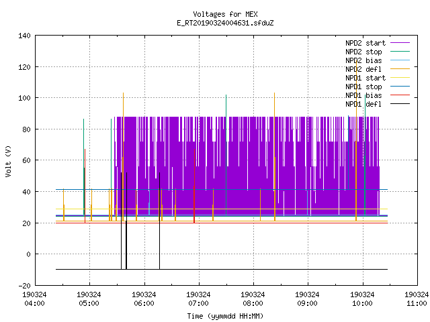Click the red NPD1 bias legend line
Image resolution: width=430 pixels, height=322 pixels.
click(400, 95)
